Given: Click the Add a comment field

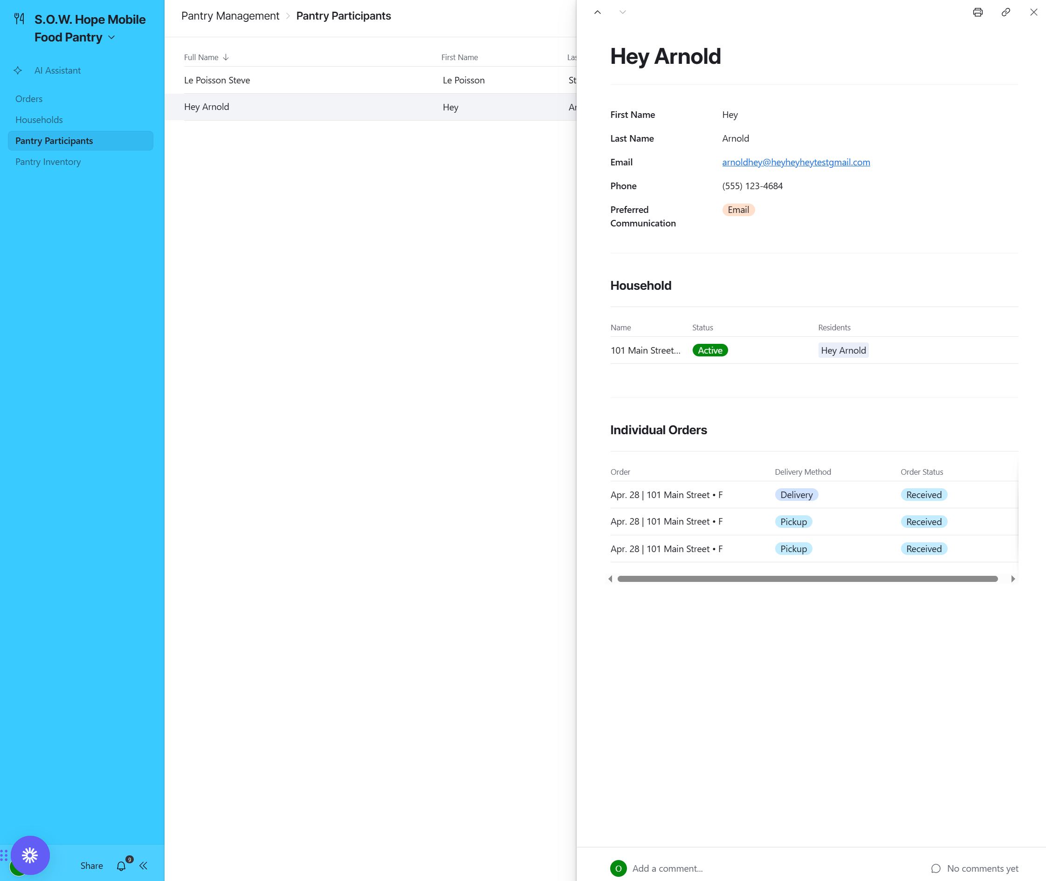Looking at the screenshot, I should point(667,868).
